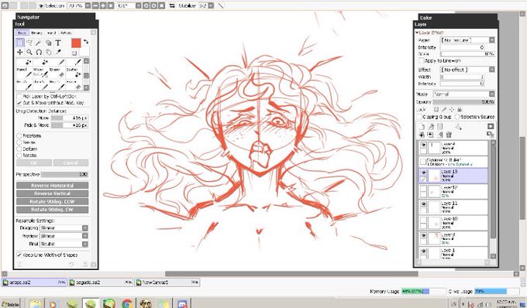Screen dimensions: 527x308
Task: Click the lock opacity icon
Action: coord(436,109)
